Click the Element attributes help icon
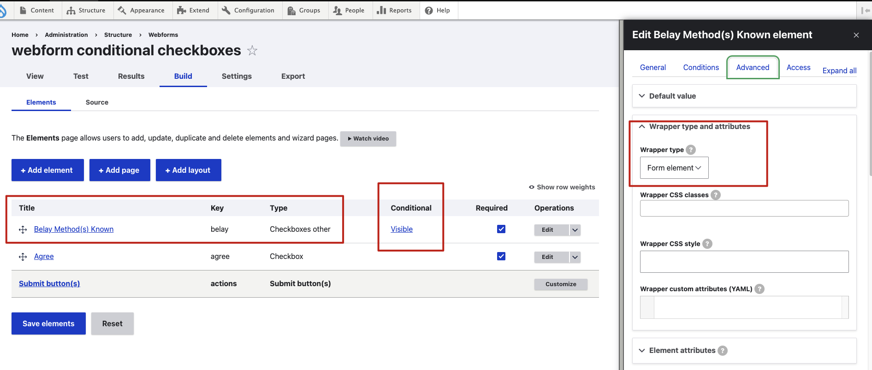872x370 pixels. click(723, 351)
